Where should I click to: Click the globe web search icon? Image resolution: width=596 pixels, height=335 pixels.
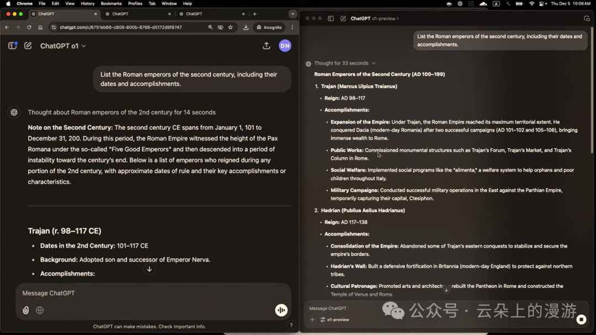(x=40, y=310)
